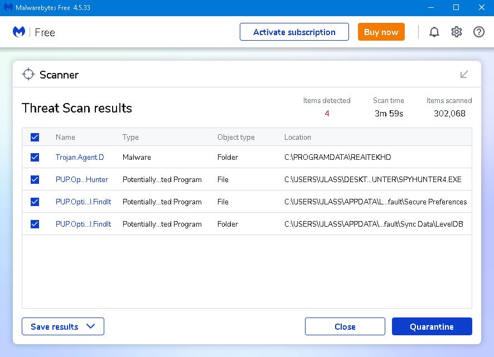The height and width of the screenshot is (357, 494).
Task: Click the Secure Preferences location path
Action: pos(376,202)
